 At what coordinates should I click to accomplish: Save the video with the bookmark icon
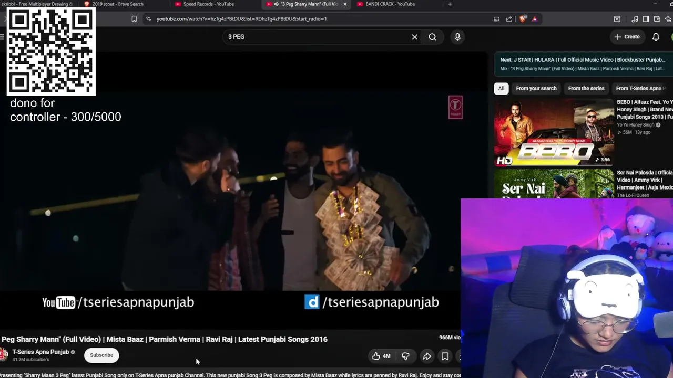point(445,356)
